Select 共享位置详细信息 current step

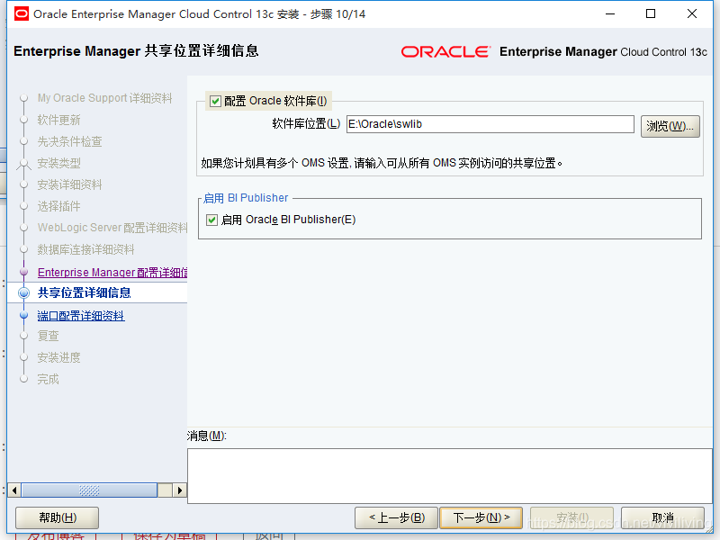pos(84,292)
